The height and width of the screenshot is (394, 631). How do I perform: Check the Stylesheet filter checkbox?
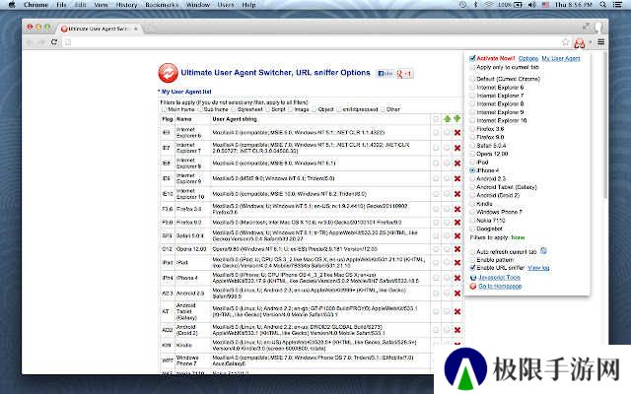click(x=234, y=109)
